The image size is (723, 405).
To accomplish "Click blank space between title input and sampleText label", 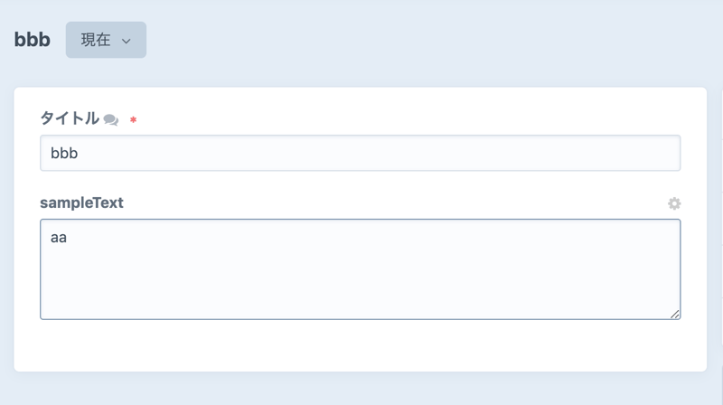I will (360, 184).
